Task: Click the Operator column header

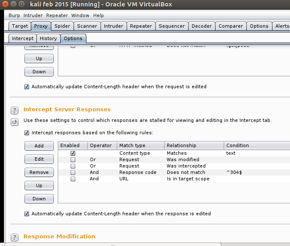Action: [102, 145]
